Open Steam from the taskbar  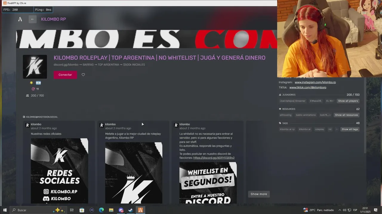(x=130, y=210)
